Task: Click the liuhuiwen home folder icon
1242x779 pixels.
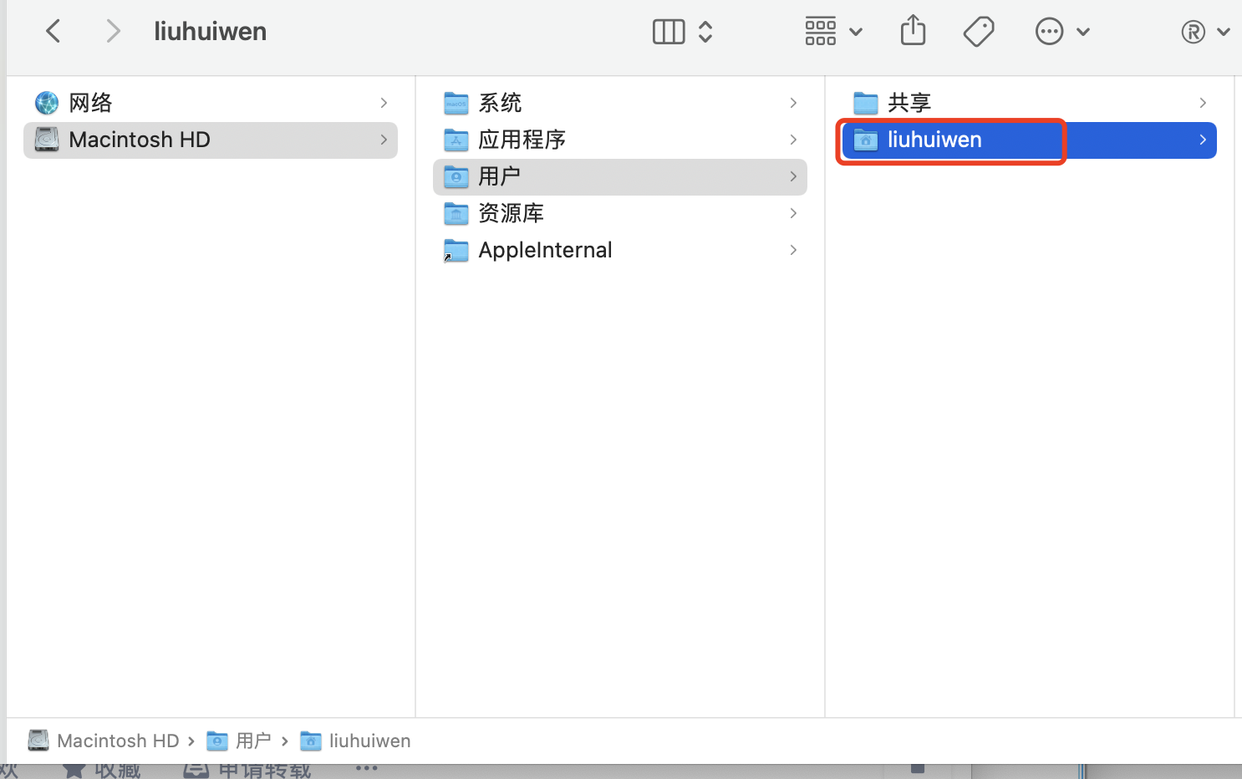Action: (x=865, y=140)
